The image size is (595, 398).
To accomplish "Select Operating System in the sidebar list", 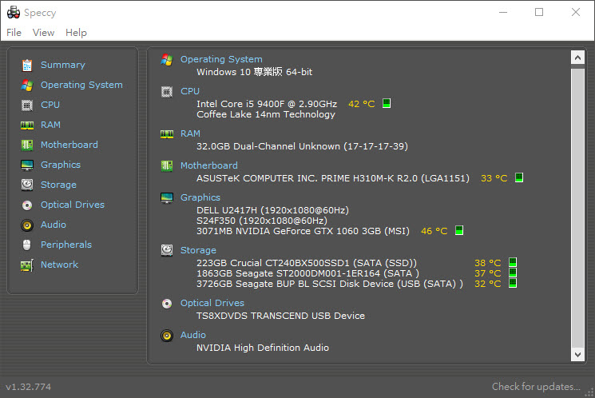I will (81, 85).
